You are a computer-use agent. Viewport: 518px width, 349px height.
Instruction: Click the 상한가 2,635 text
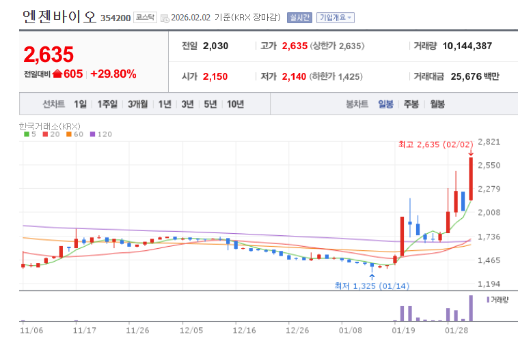pos(337,46)
